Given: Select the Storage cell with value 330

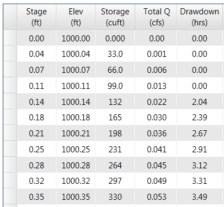Looking at the screenshot, I should tap(115, 197).
